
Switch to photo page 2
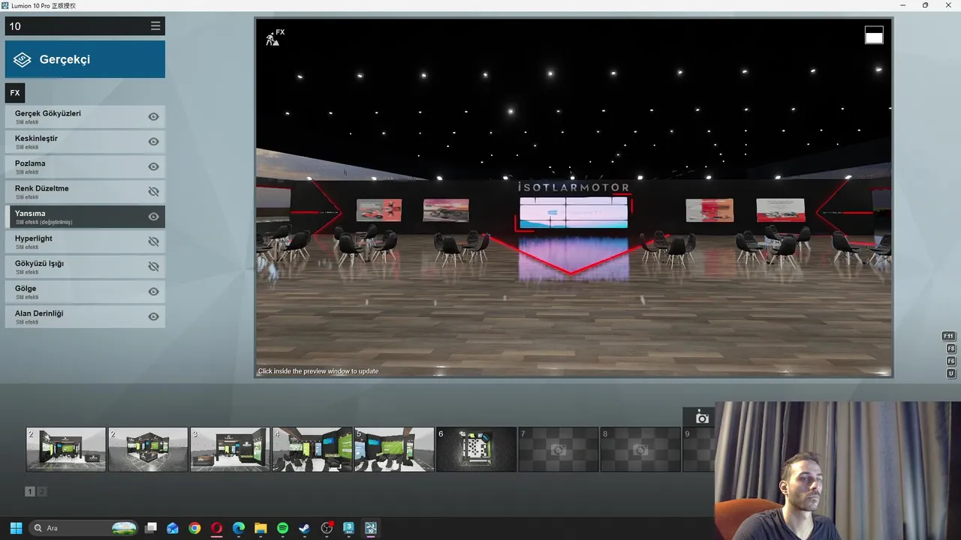click(x=42, y=491)
